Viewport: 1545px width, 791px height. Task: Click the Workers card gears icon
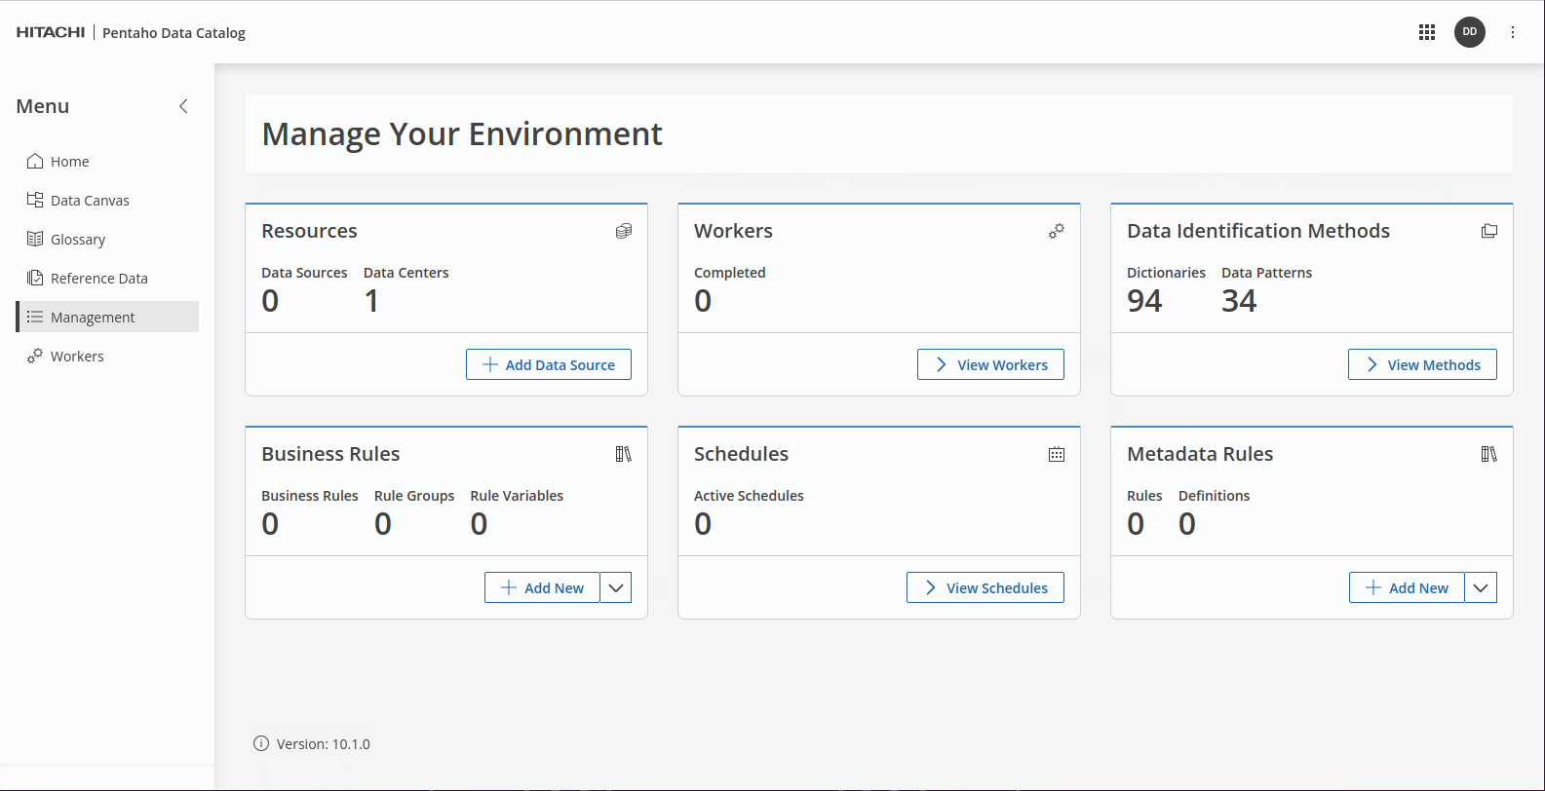click(x=1057, y=231)
